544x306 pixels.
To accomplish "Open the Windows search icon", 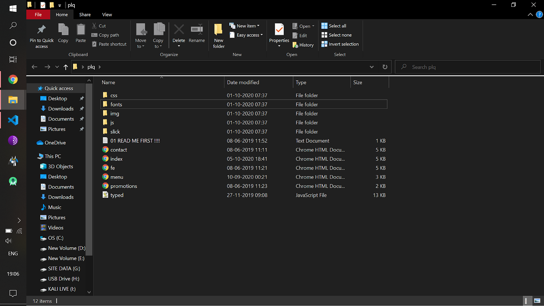I will pyautogui.click(x=13, y=26).
